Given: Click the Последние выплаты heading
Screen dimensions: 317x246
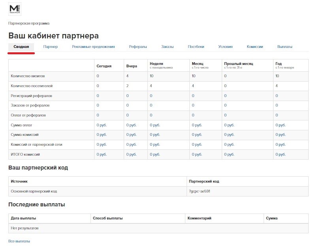Looking at the screenshot, I should [x=37, y=204].
